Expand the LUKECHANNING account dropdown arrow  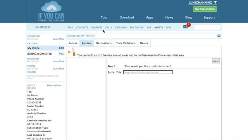click(215, 3)
